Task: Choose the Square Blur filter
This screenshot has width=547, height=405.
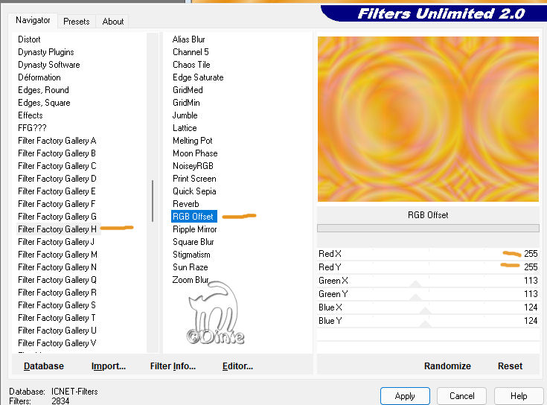Action: pyautogui.click(x=193, y=242)
